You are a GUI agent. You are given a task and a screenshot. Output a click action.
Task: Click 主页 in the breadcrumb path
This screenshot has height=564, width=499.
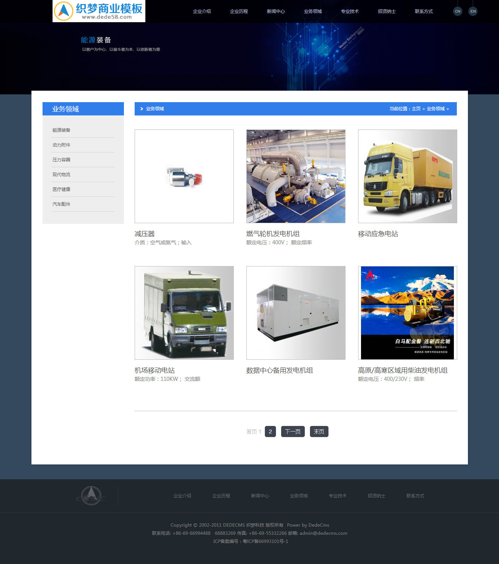click(x=416, y=109)
